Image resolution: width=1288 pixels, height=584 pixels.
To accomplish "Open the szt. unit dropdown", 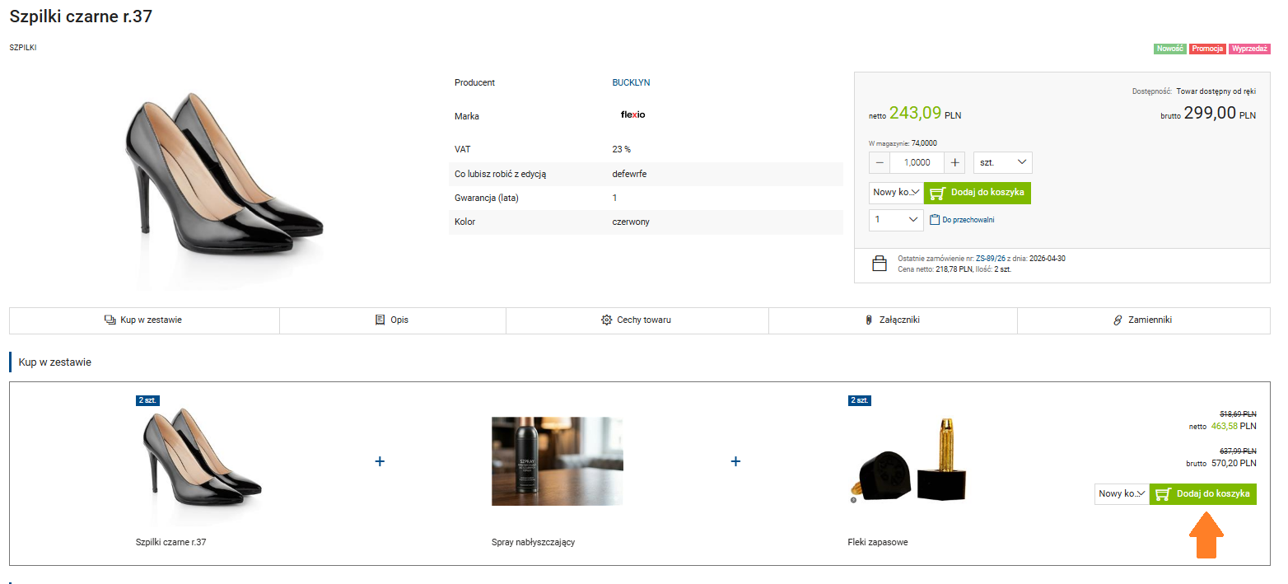I will click(x=1002, y=162).
